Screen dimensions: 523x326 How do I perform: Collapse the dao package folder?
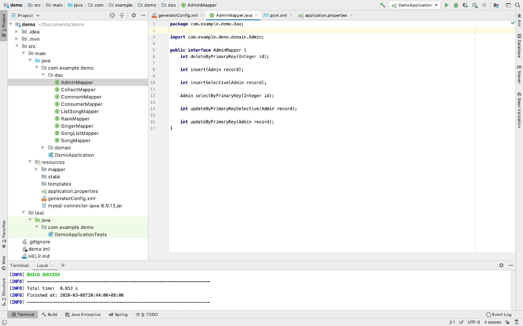[x=43, y=75]
